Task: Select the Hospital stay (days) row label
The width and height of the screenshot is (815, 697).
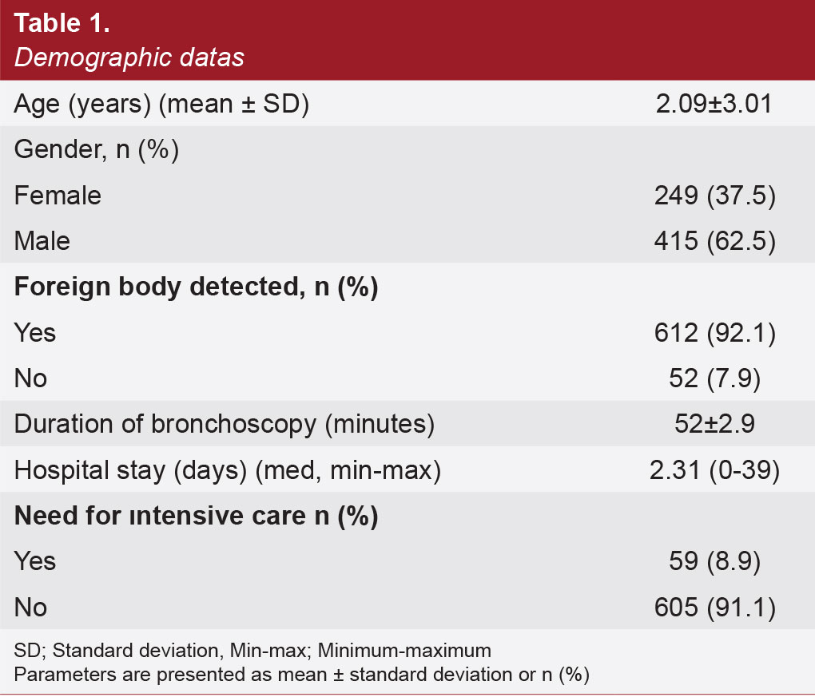Action: [x=228, y=470]
